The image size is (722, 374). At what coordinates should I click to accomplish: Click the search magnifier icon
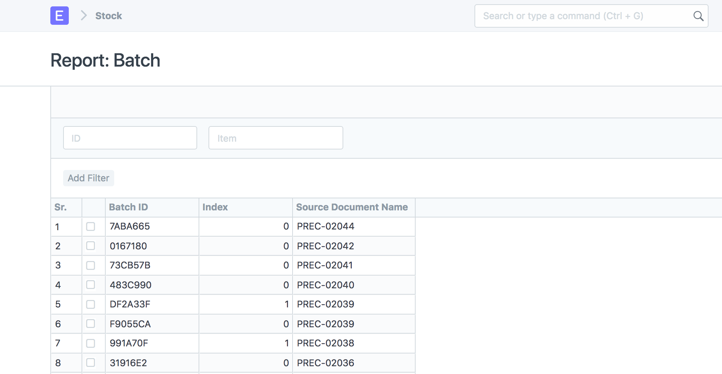pos(698,16)
